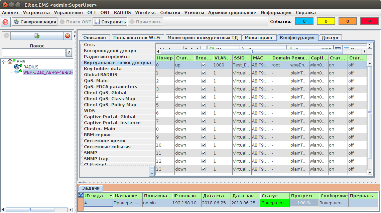381x213 pixels.
Task: Click the database refresh icon button
Action: [x=37, y=36]
